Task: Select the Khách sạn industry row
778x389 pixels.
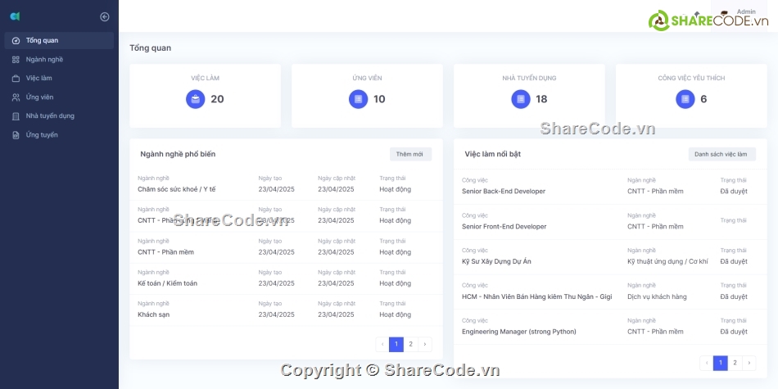Action: 286,310
